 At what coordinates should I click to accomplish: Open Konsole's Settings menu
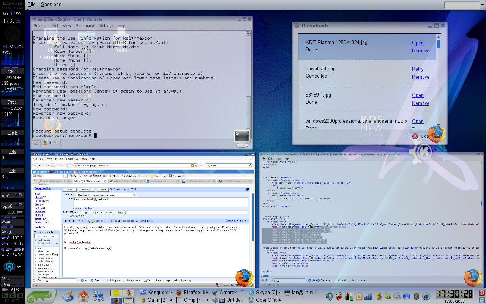point(106,26)
